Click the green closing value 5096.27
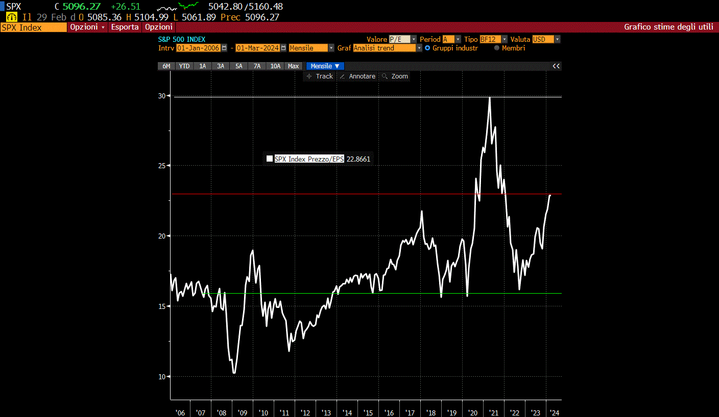 click(x=82, y=7)
